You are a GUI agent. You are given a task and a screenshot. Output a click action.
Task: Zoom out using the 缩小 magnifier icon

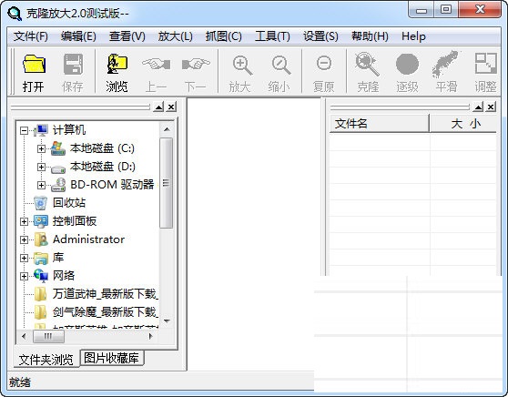[281, 65]
